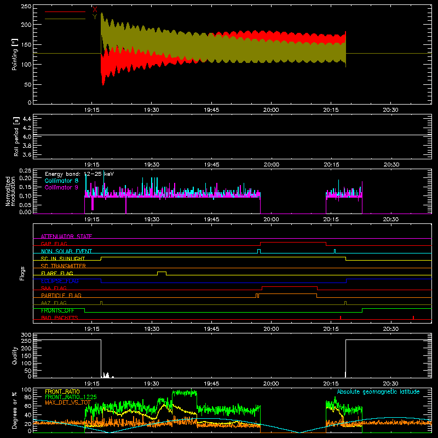The height and width of the screenshot is (438, 438).
Task: Select the SC_TRANSMITTER flag label
Action: click(64, 266)
